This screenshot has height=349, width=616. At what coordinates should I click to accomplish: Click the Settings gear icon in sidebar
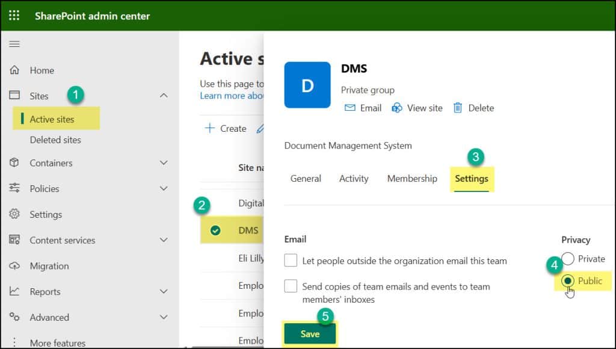tap(14, 214)
